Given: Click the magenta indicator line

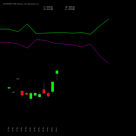Looking at the screenshot, I should [x=54, y=43].
